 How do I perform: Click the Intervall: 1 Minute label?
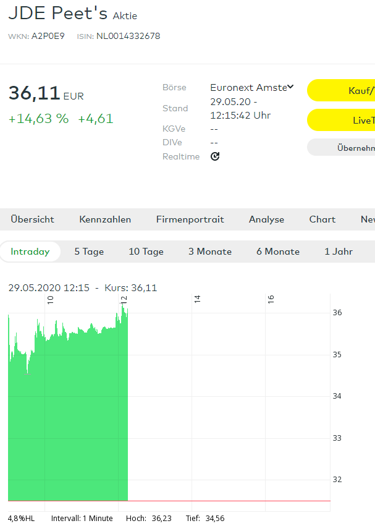pos(82,519)
